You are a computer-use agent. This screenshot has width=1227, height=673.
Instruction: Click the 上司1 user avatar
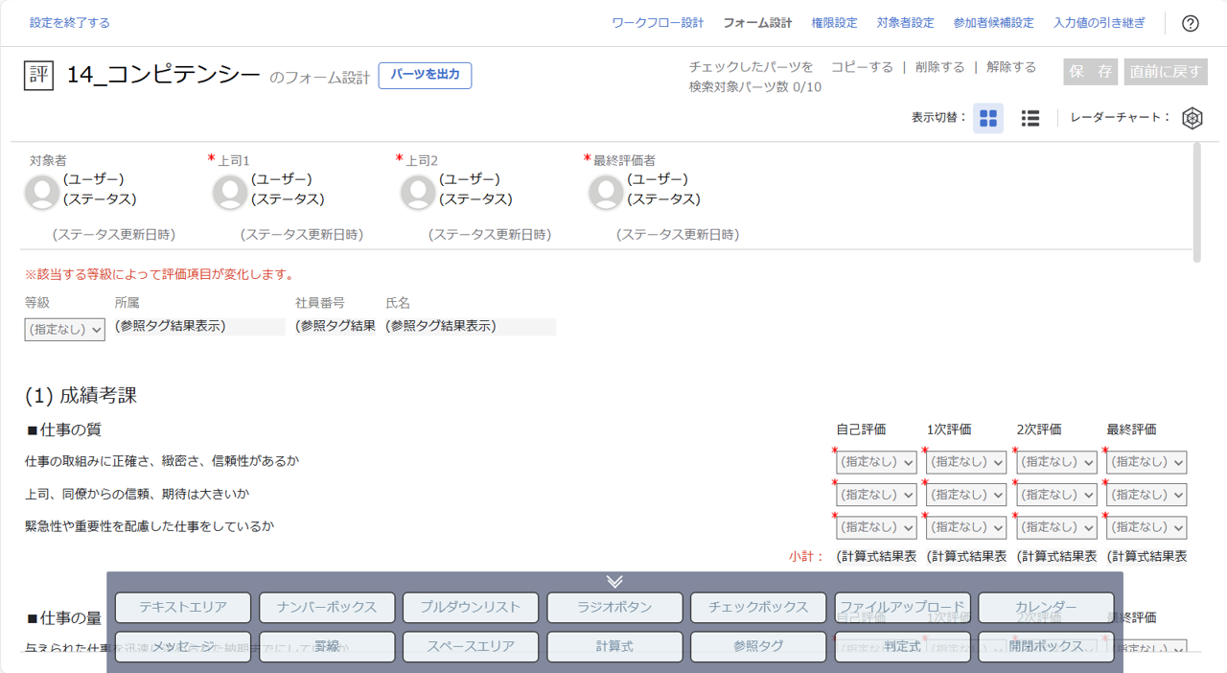(x=230, y=192)
